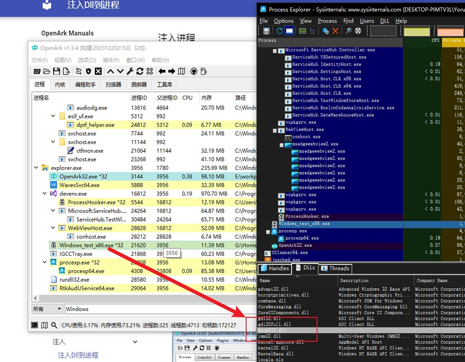Click the salmon physical memory history graph
This screenshot has height=362, width=465.
coord(451,31)
